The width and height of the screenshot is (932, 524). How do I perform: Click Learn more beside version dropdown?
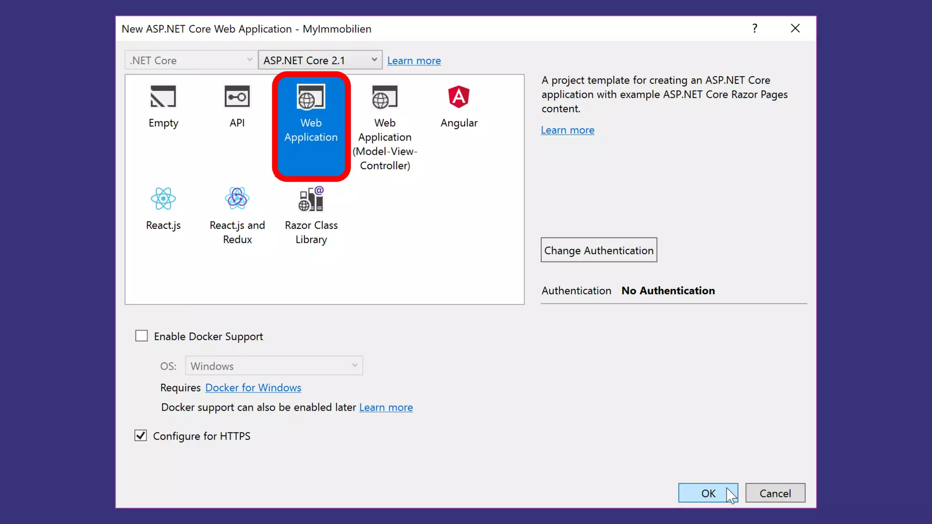pos(414,60)
